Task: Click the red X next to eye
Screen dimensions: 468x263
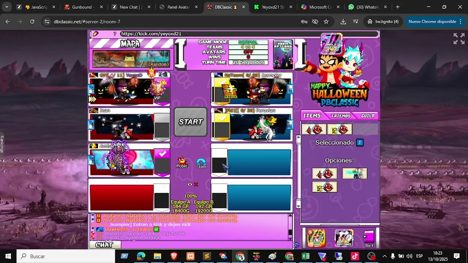Action: click(x=196, y=184)
